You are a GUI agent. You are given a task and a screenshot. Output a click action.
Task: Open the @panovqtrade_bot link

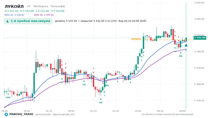(x=64, y=114)
